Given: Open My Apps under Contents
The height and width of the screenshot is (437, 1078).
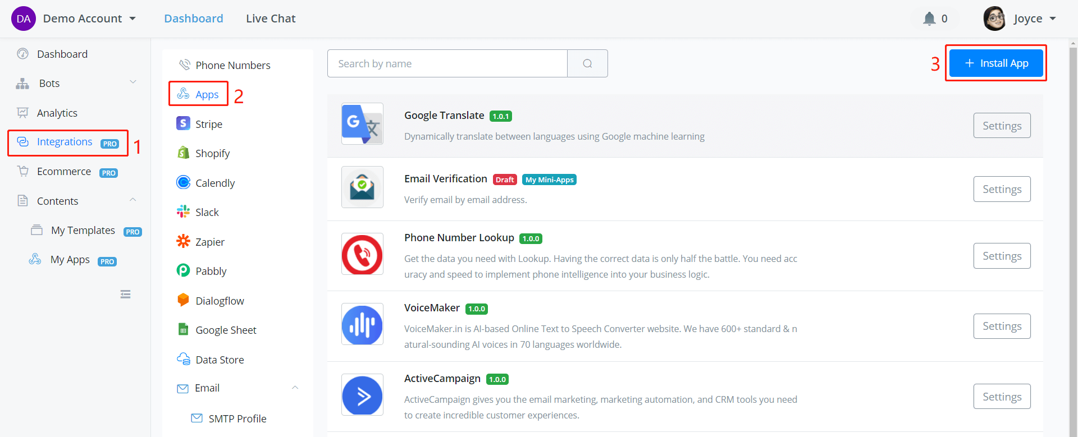Looking at the screenshot, I should 70,260.
